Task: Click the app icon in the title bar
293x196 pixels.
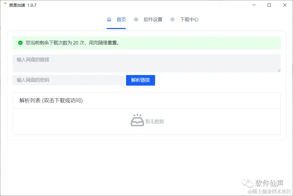Action: (x=5, y=3)
